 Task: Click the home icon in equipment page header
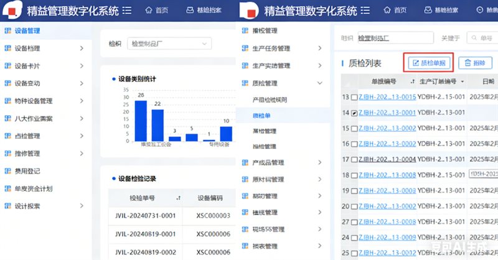point(149,11)
